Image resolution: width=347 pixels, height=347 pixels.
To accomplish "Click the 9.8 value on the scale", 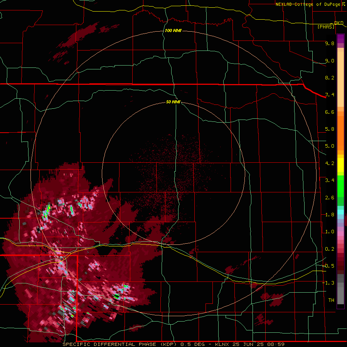I will point(330,43).
